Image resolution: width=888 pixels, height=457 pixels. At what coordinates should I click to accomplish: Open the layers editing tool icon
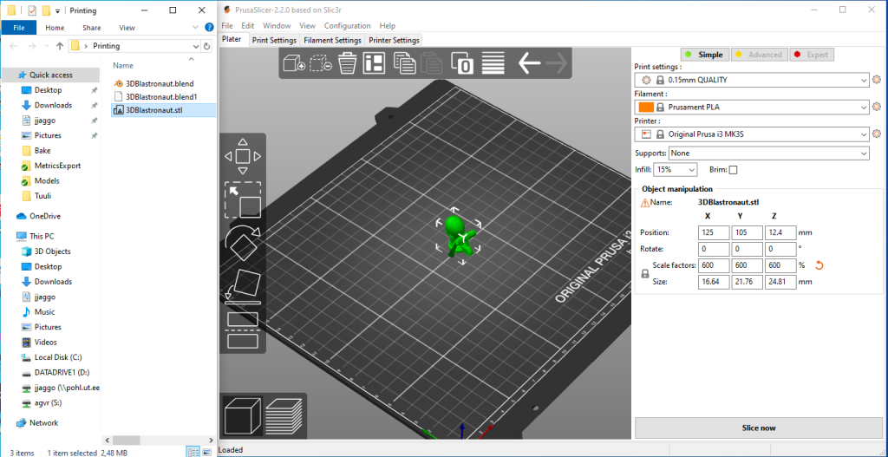point(493,62)
